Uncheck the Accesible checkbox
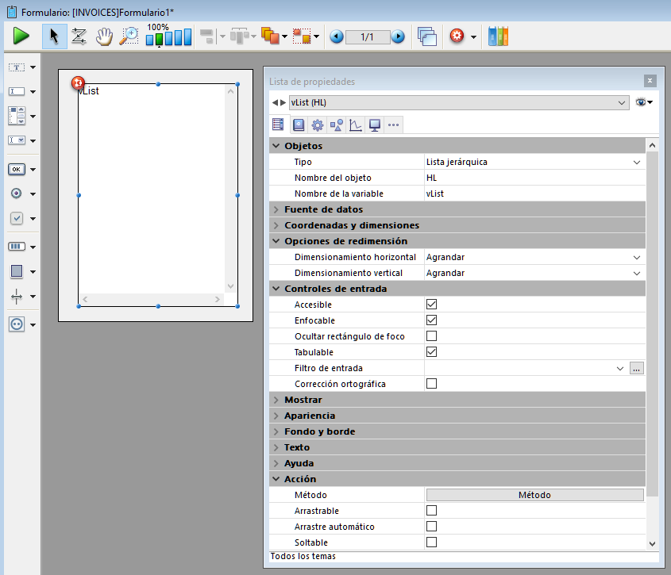 tap(432, 305)
